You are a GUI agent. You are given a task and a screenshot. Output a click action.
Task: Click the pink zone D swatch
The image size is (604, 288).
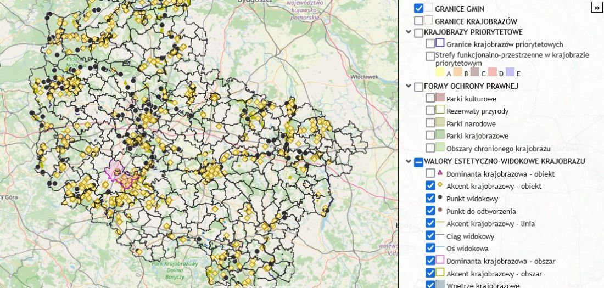point(493,72)
